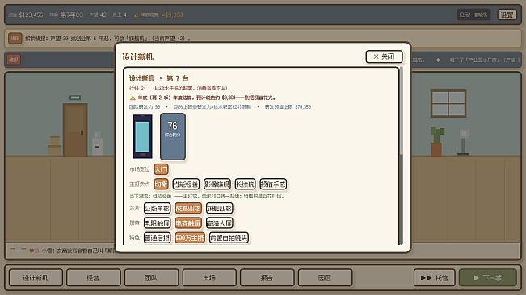Image resolution: width=526 pixels, height=295 pixels.
Task: Open the 报告 tab in bottom bar
Action: pos(267,277)
